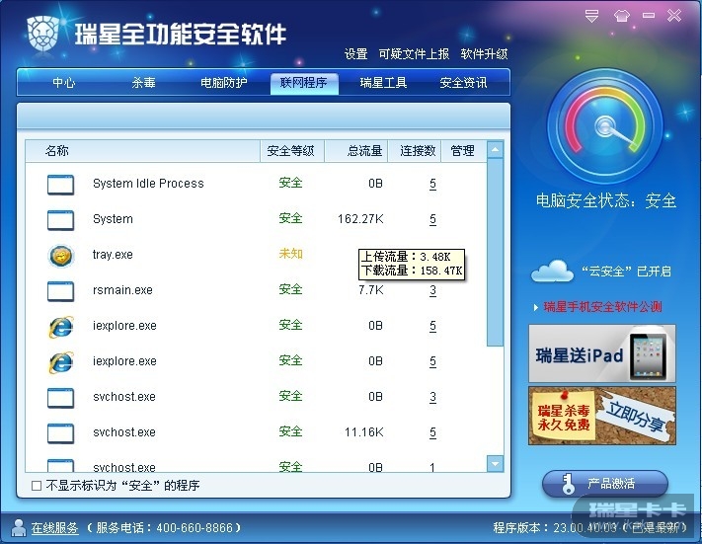Sort list by 安全等级 column header
The image size is (702, 544).
[291, 150]
